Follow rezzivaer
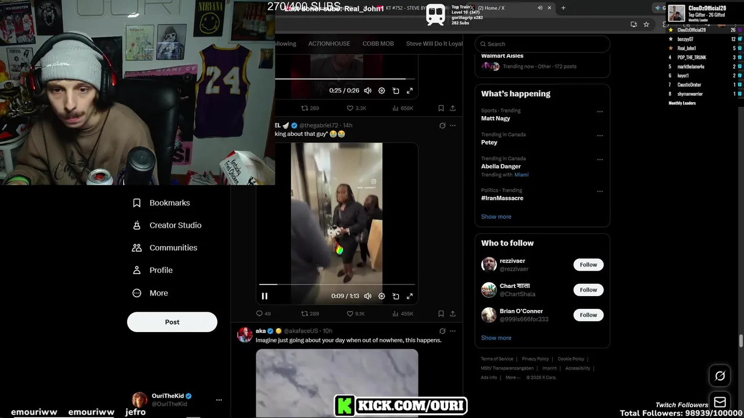744x418 pixels. [x=588, y=265]
